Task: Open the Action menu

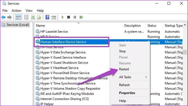Action: 16,11
